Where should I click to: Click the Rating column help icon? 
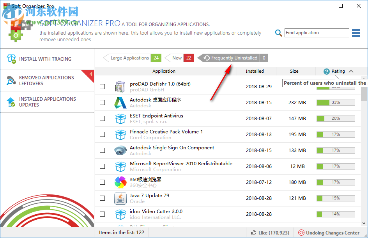[326, 71]
